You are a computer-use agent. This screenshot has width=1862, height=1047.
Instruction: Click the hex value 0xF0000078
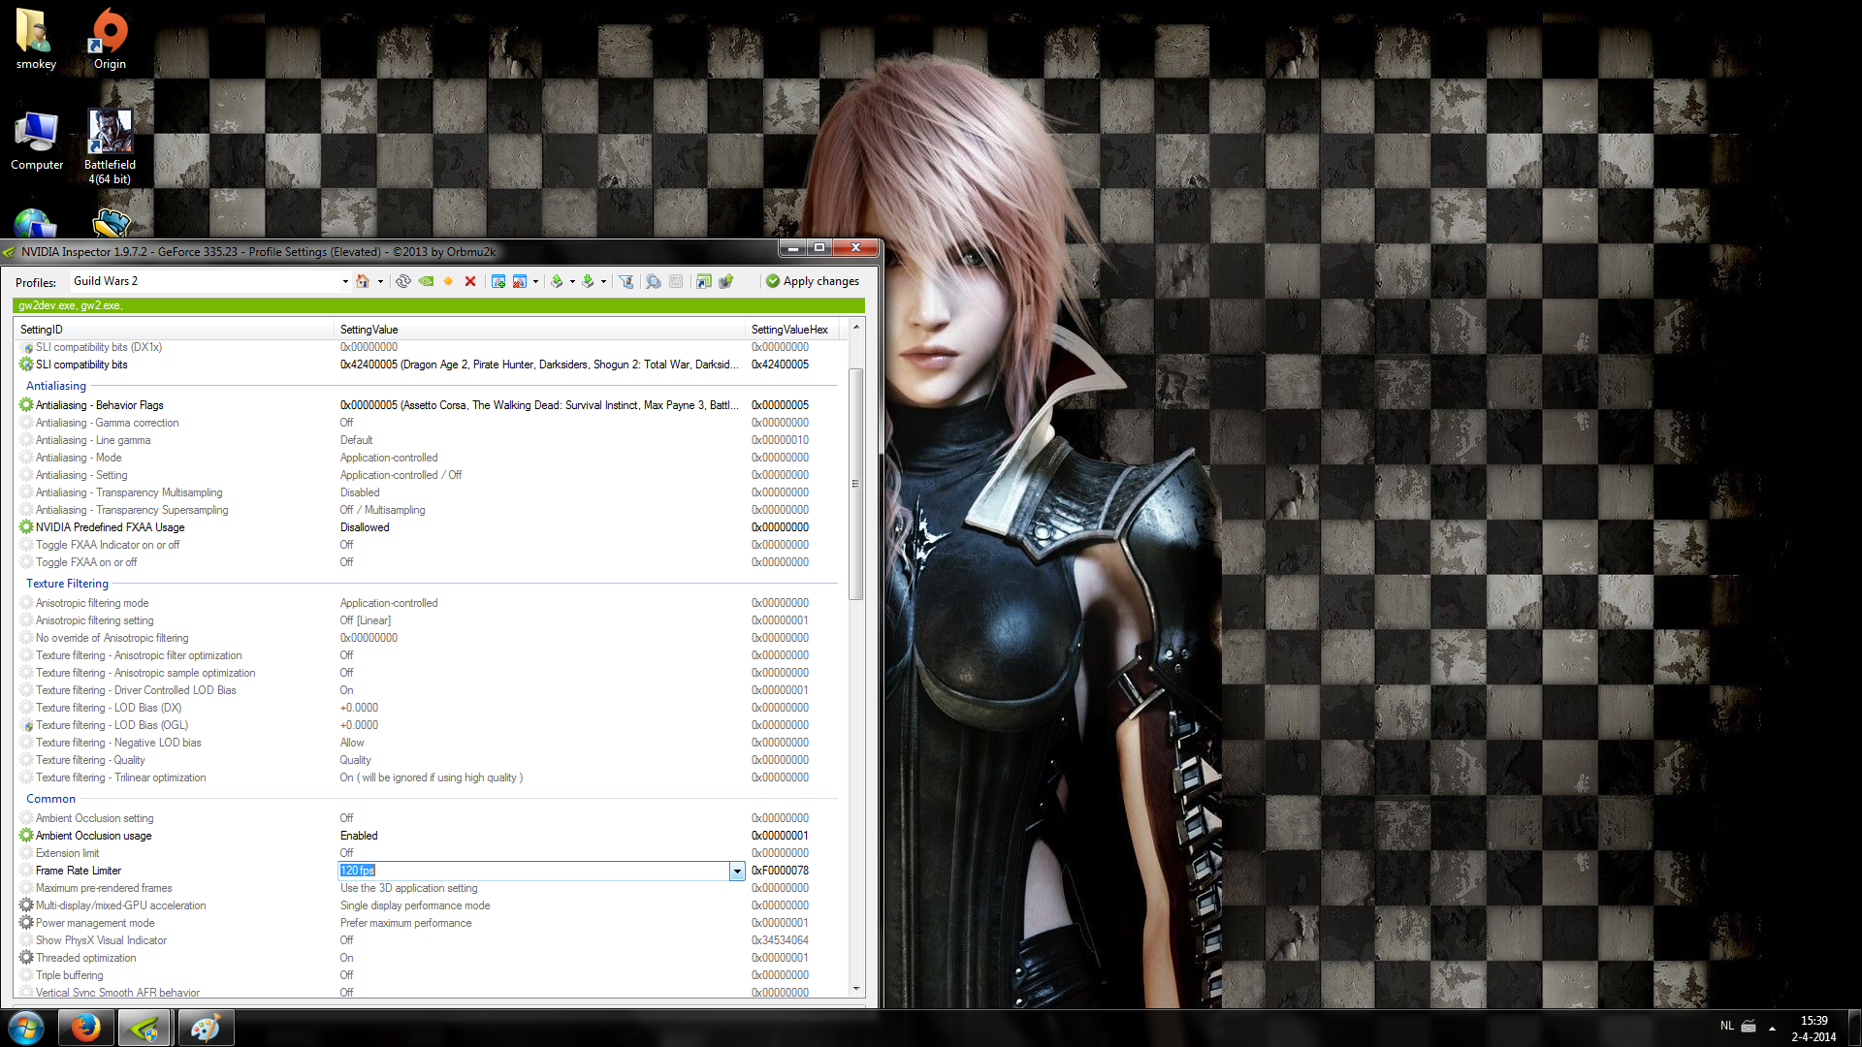(x=780, y=871)
